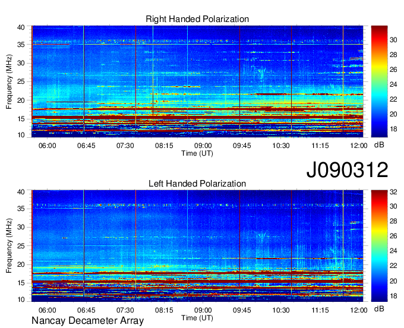This screenshot has width=404, height=328.
Task: Click the dB unit label beside upper color bar
Action: tap(379, 145)
